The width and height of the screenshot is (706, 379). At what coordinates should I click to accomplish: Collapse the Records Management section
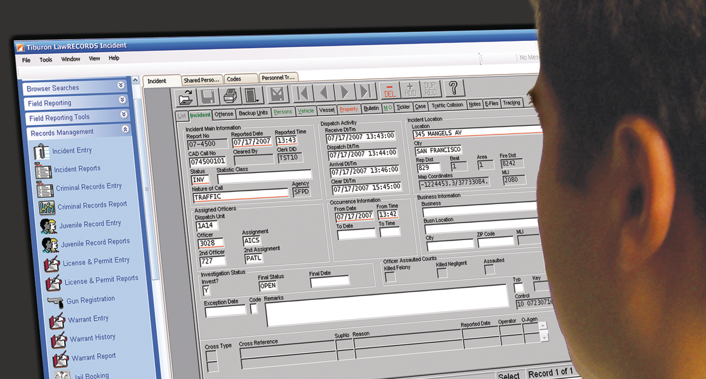(125, 129)
